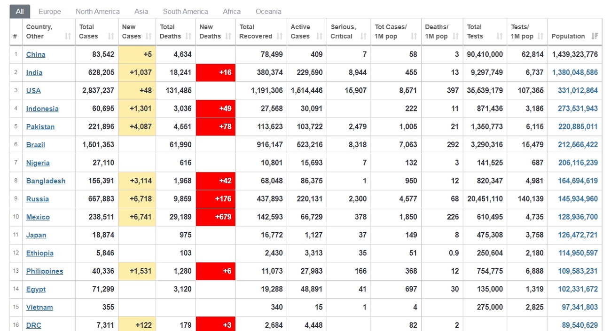Open the India country link

pyautogui.click(x=34, y=72)
